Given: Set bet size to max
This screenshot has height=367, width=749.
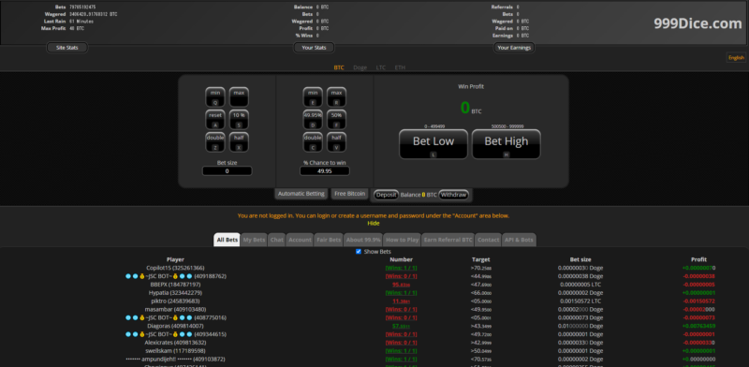Looking at the screenshot, I should tap(239, 97).
